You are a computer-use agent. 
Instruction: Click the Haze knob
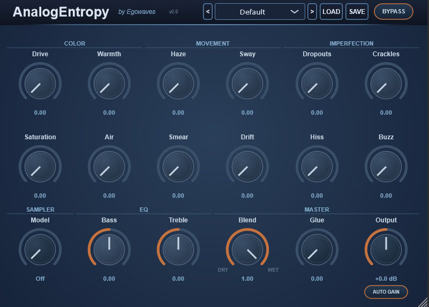[x=178, y=84]
